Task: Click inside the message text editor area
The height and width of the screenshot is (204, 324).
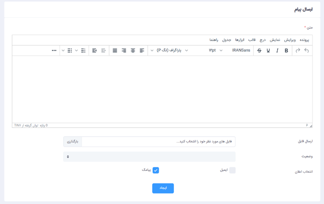Action: point(162,89)
